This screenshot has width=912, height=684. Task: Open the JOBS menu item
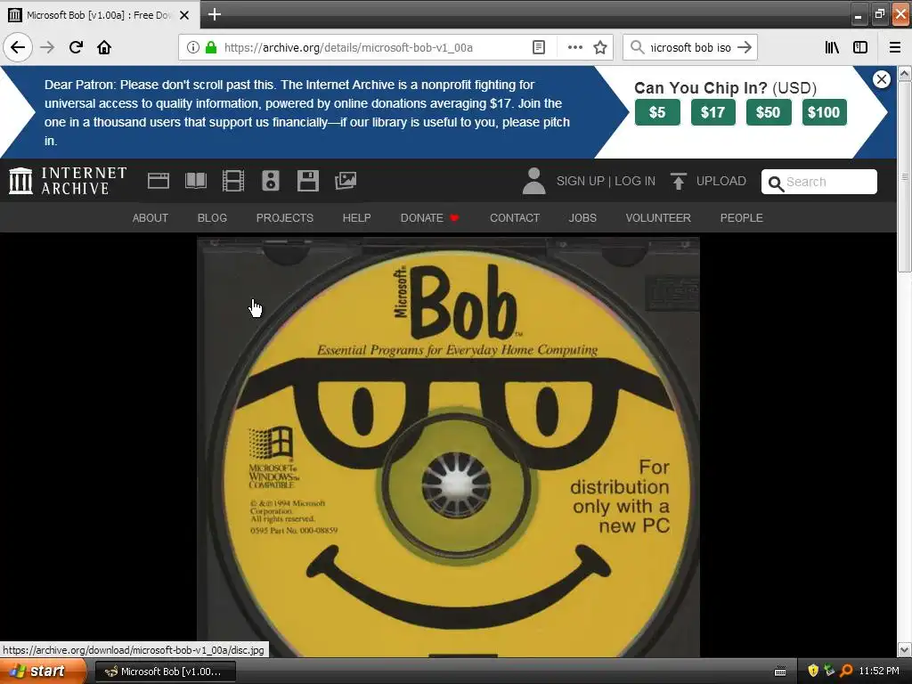point(582,218)
